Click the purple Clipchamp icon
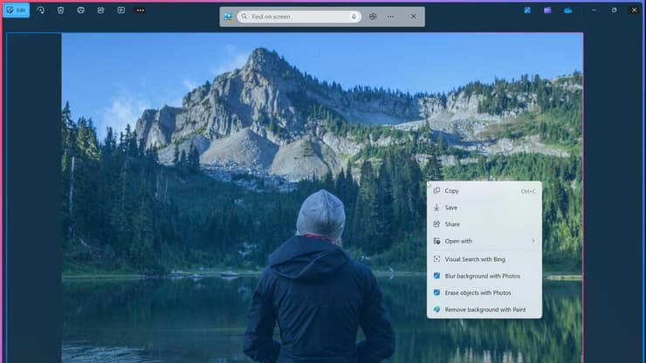This screenshot has width=646, height=363. click(x=547, y=10)
